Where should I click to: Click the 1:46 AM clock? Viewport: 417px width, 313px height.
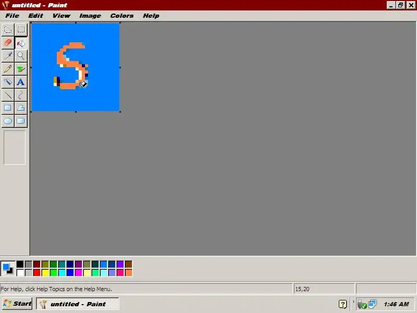(x=396, y=304)
